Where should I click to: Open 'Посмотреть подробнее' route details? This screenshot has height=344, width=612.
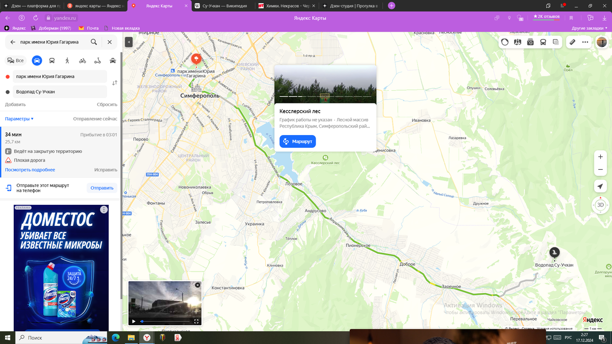[30, 170]
